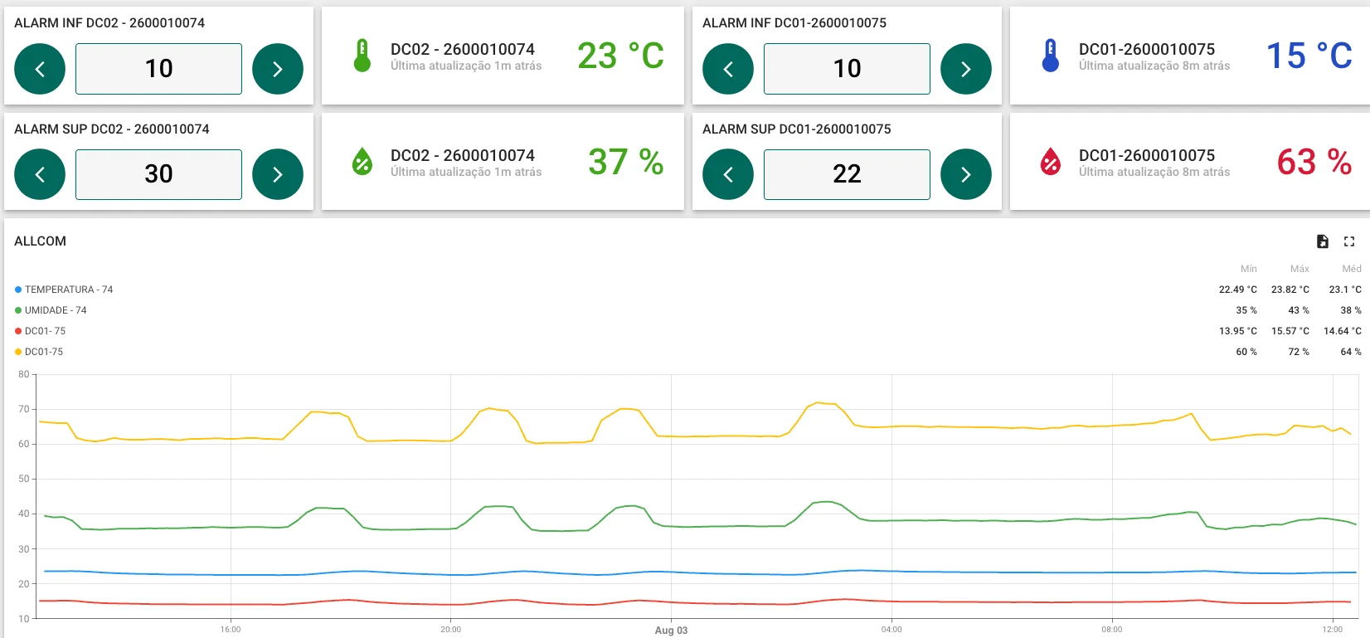The image size is (1370, 638).
Task: Click the 72 % maximum value
Action: [x=1299, y=352]
